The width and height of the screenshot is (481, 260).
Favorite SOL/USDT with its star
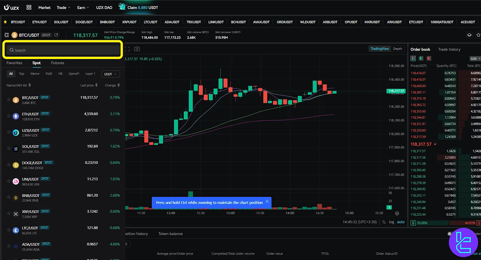pos(9,148)
